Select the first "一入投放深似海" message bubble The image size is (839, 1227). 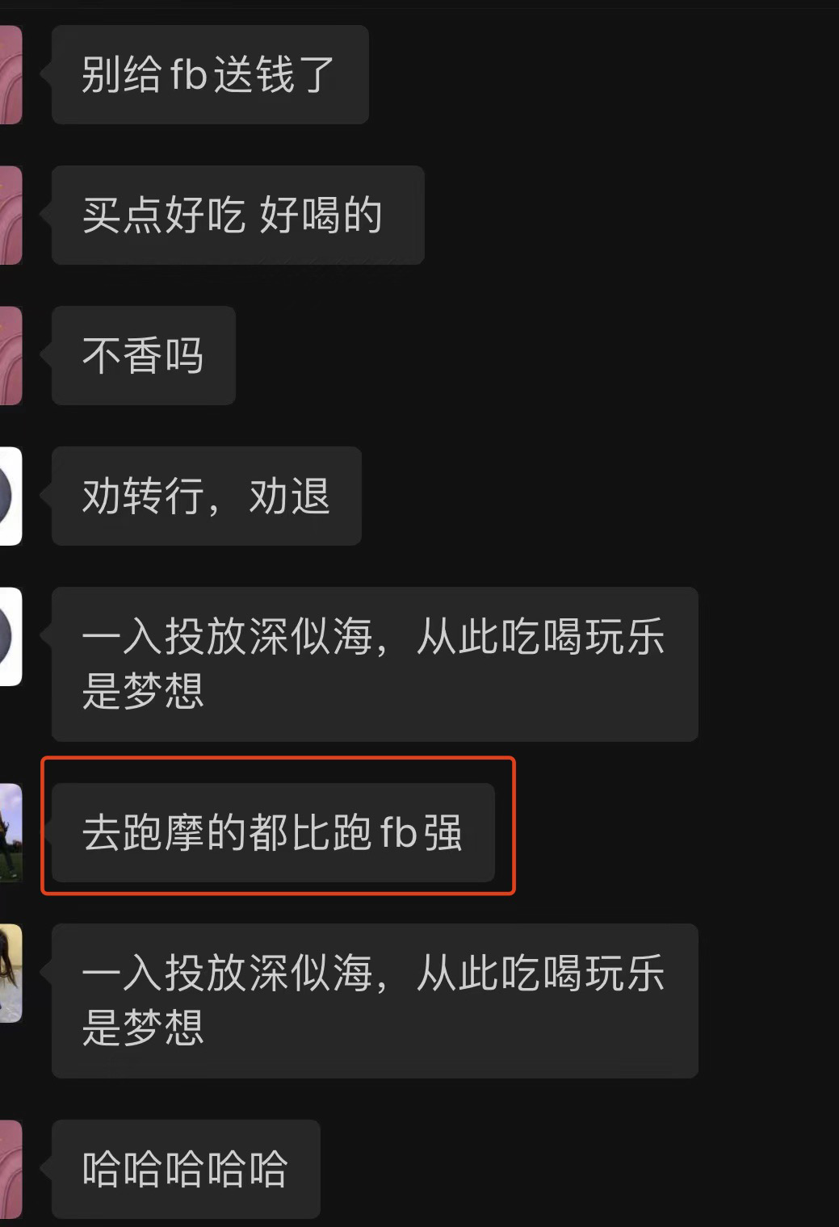pos(375,664)
